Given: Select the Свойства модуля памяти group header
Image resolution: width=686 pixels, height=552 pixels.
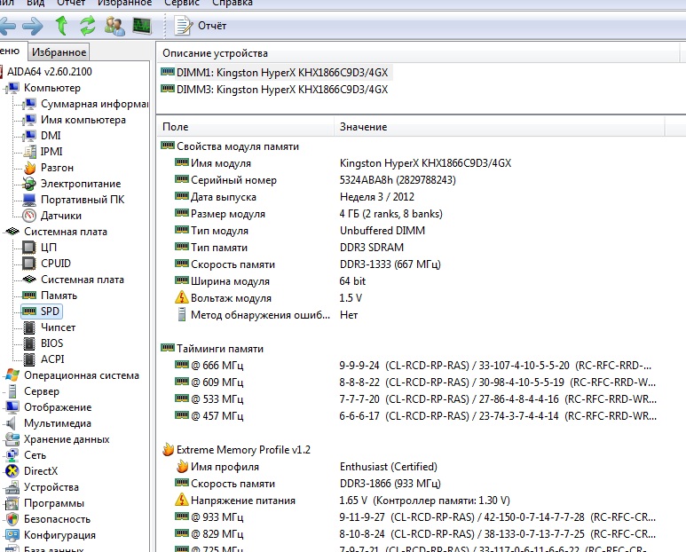Looking at the screenshot, I should (230, 146).
